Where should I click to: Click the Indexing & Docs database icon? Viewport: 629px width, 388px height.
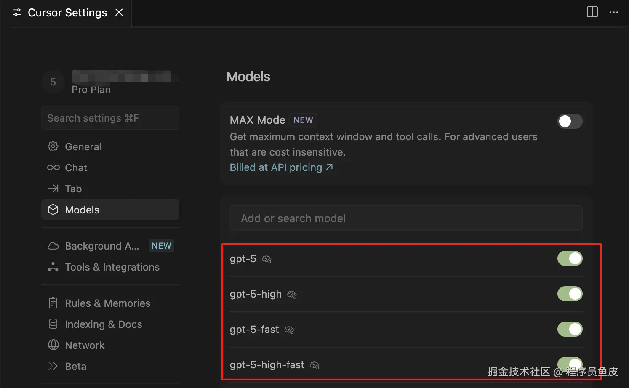[x=53, y=324]
